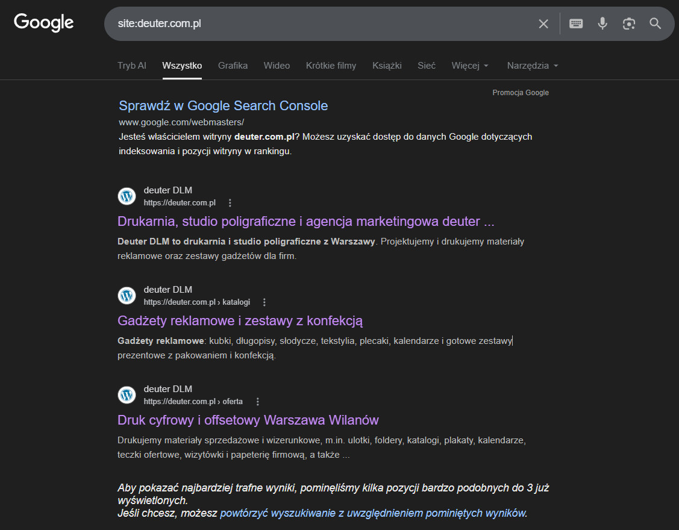
Task: Open Sprawdź w Google Search Console link
Action: pos(223,105)
